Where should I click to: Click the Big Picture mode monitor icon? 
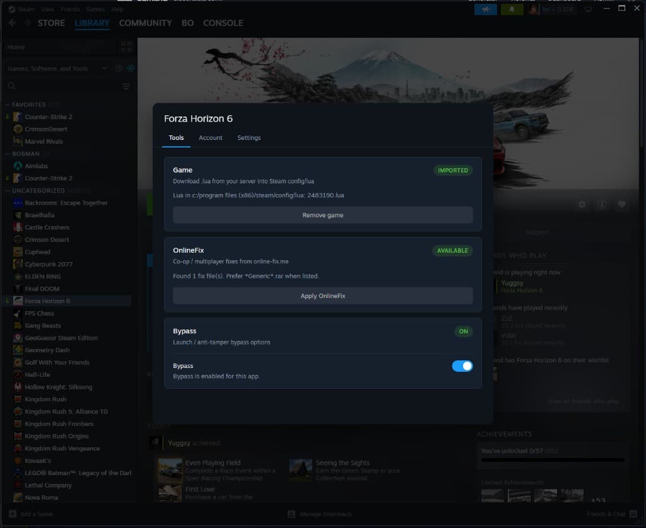click(x=589, y=9)
